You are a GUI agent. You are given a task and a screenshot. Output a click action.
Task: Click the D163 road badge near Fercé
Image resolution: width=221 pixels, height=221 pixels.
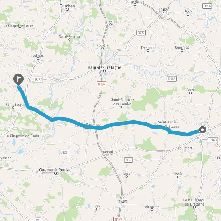point(172,79)
